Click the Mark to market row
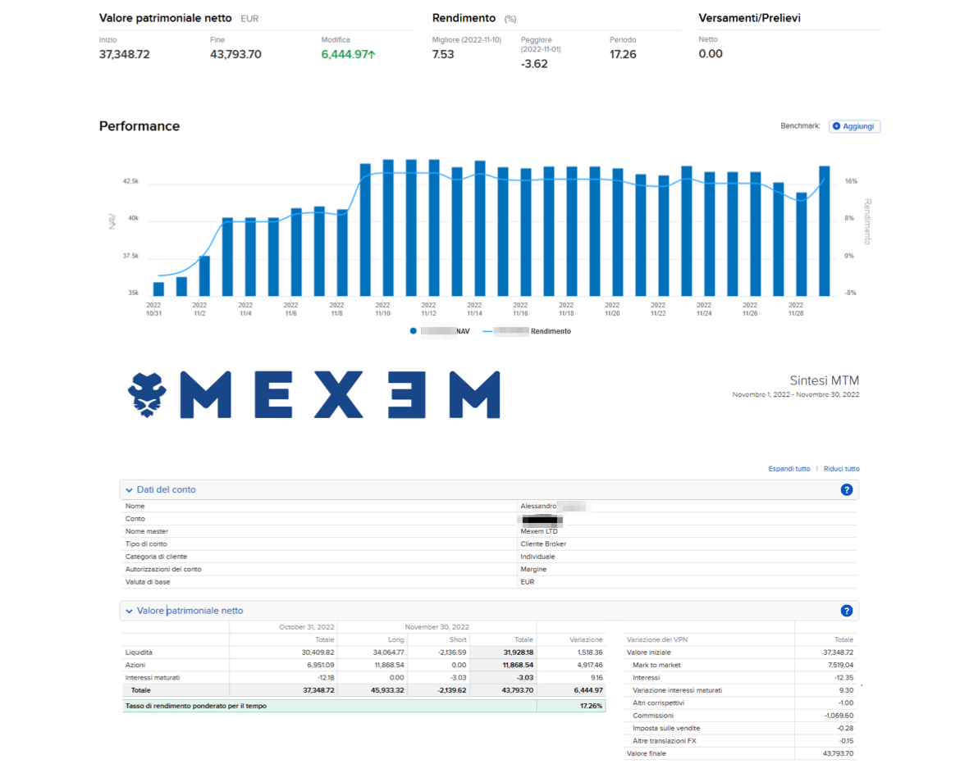Screen dimensions: 969x764 pos(656,665)
